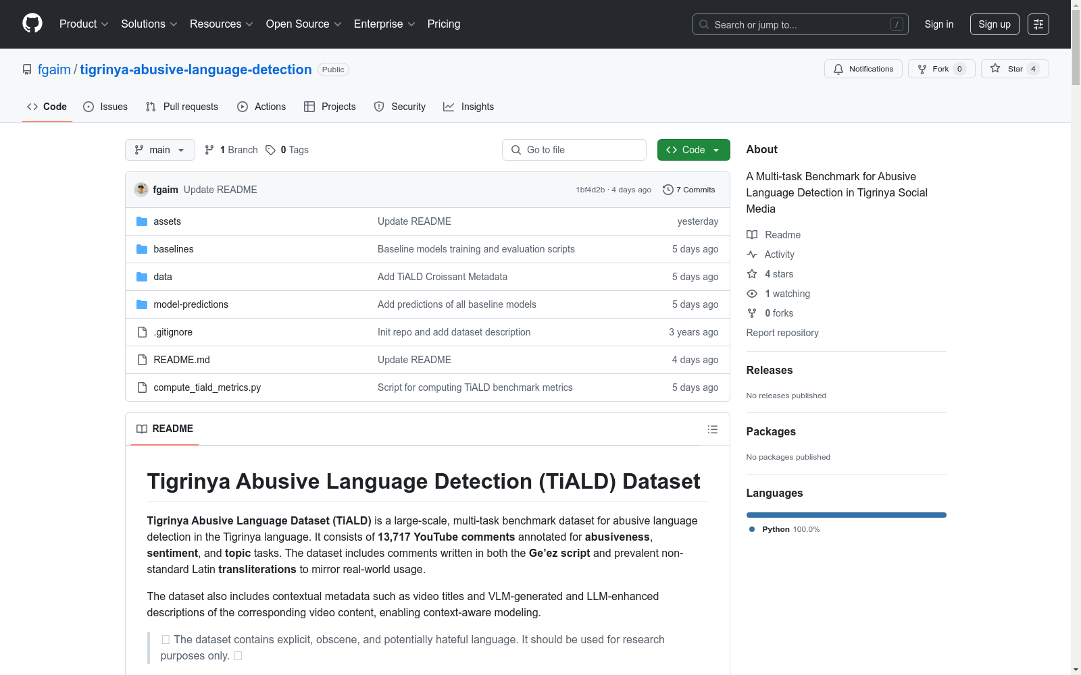The image size is (1081, 675).
Task: Click the Readme book icon in About
Action: click(x=751, y=235)
